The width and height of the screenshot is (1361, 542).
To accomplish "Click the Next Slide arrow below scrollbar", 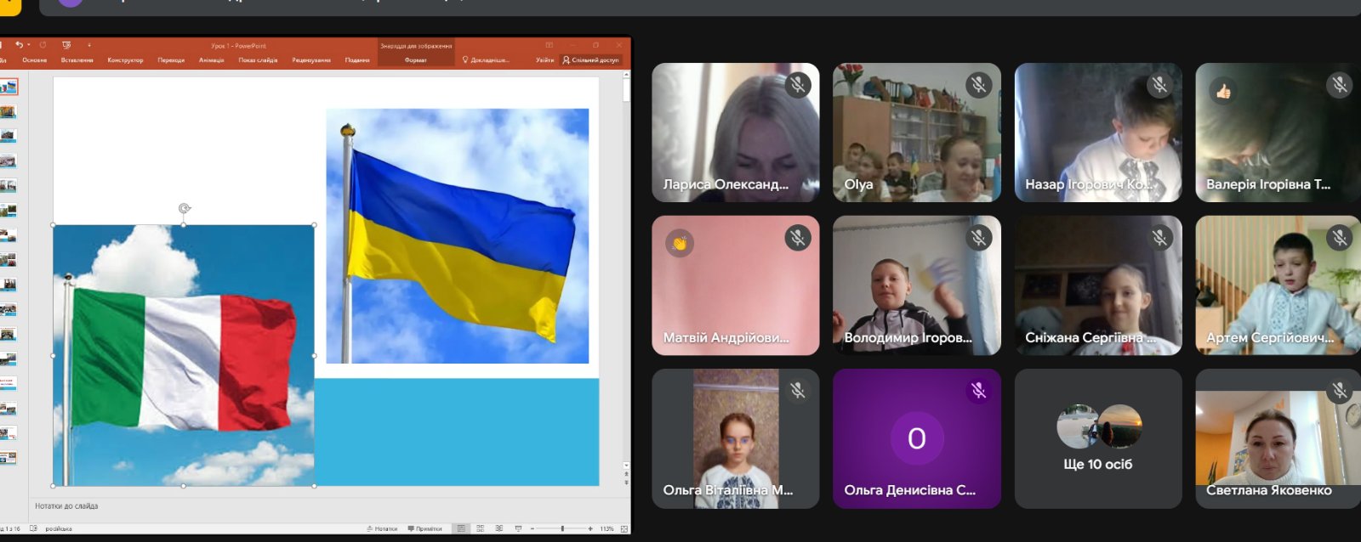I will (627, 483).
